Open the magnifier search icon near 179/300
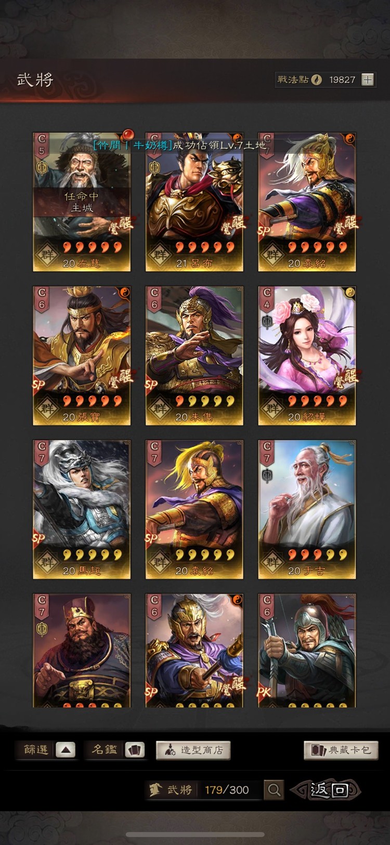Screen dimensions: 390x845 (x=274, y=790)
